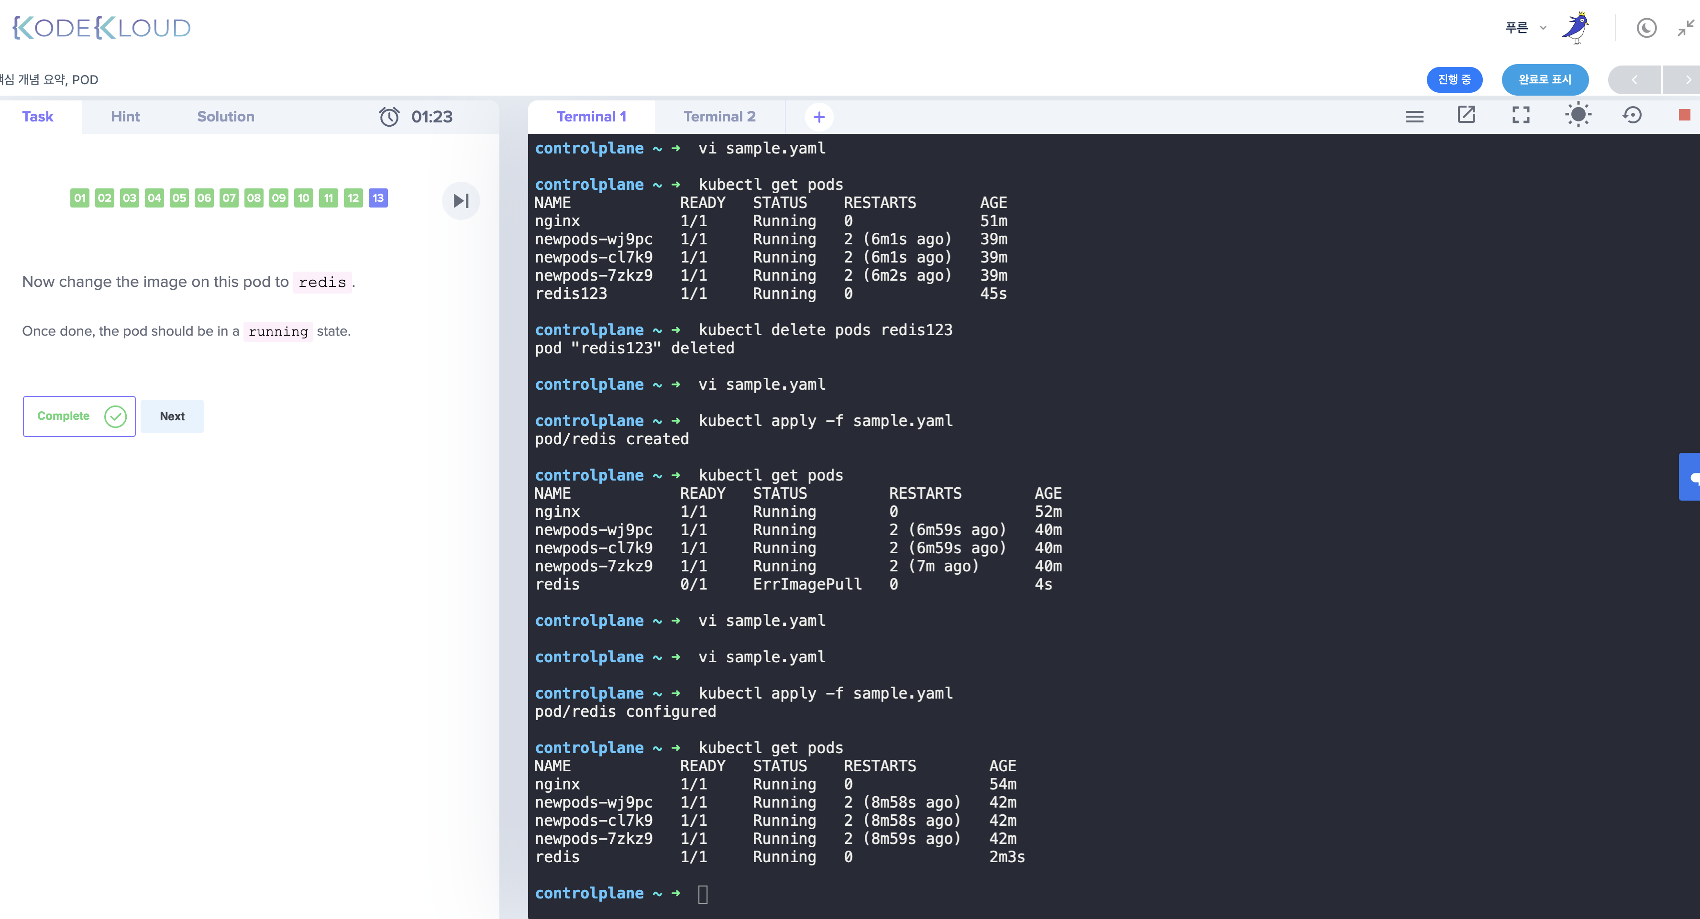Open the Hint tab

[x=125, y=117]
